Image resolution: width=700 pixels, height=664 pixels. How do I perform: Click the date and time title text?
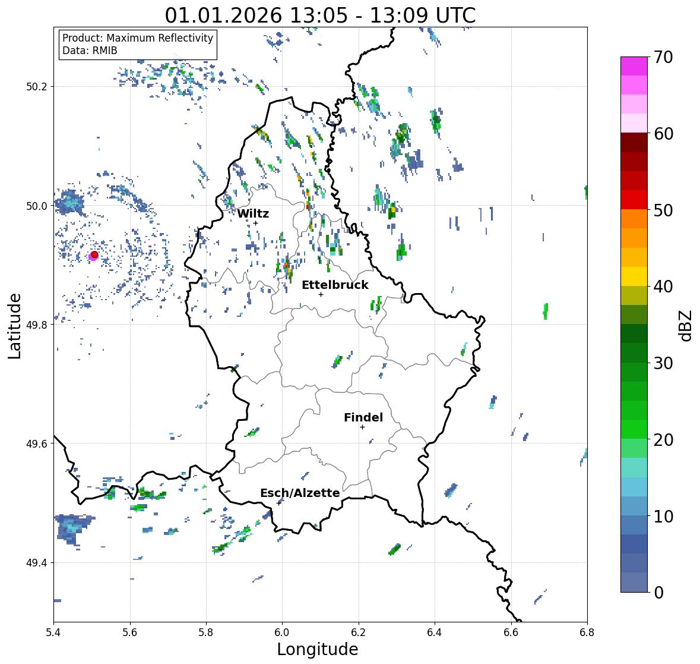click(x=320, y=15)
